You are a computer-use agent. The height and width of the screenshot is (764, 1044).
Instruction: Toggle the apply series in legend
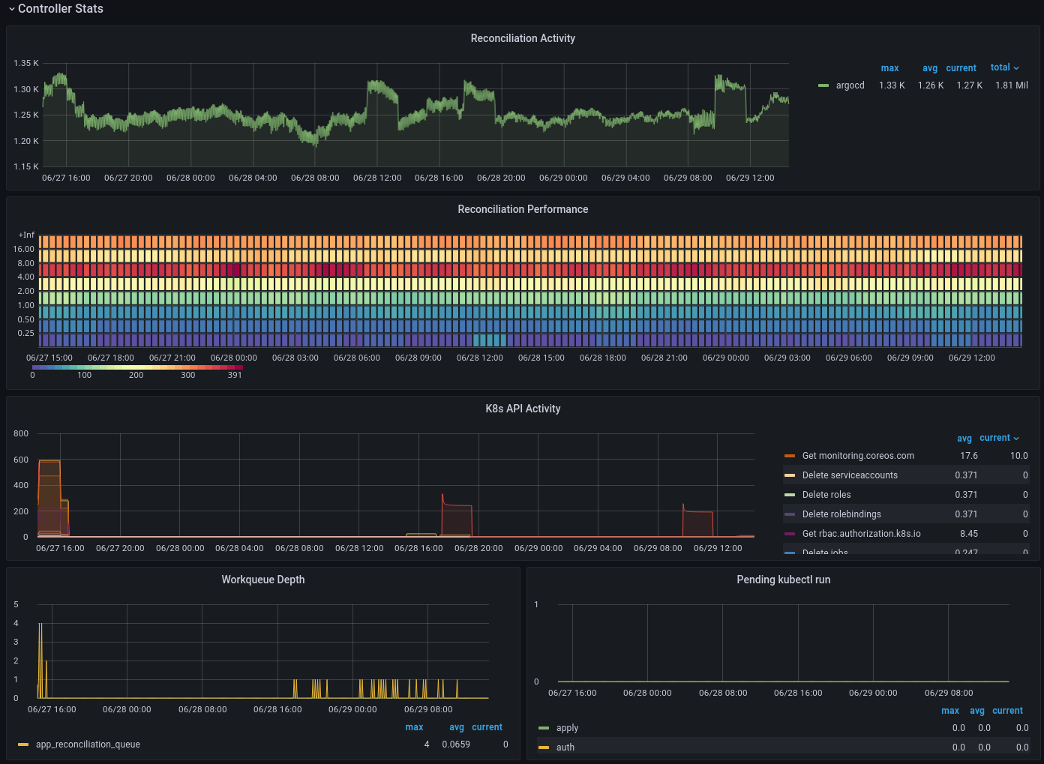567,728
